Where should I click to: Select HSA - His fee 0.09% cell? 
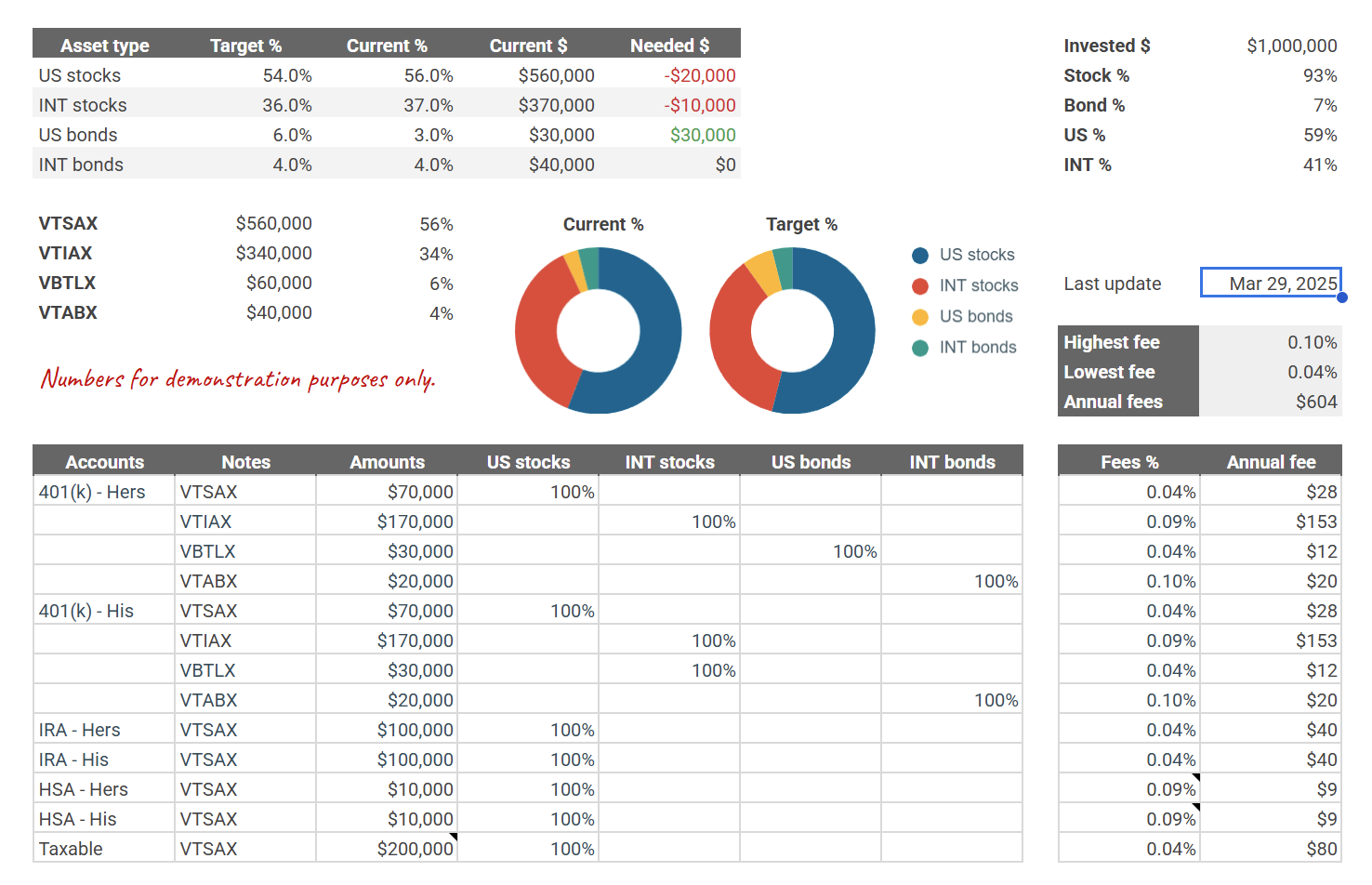point(1128,819)
